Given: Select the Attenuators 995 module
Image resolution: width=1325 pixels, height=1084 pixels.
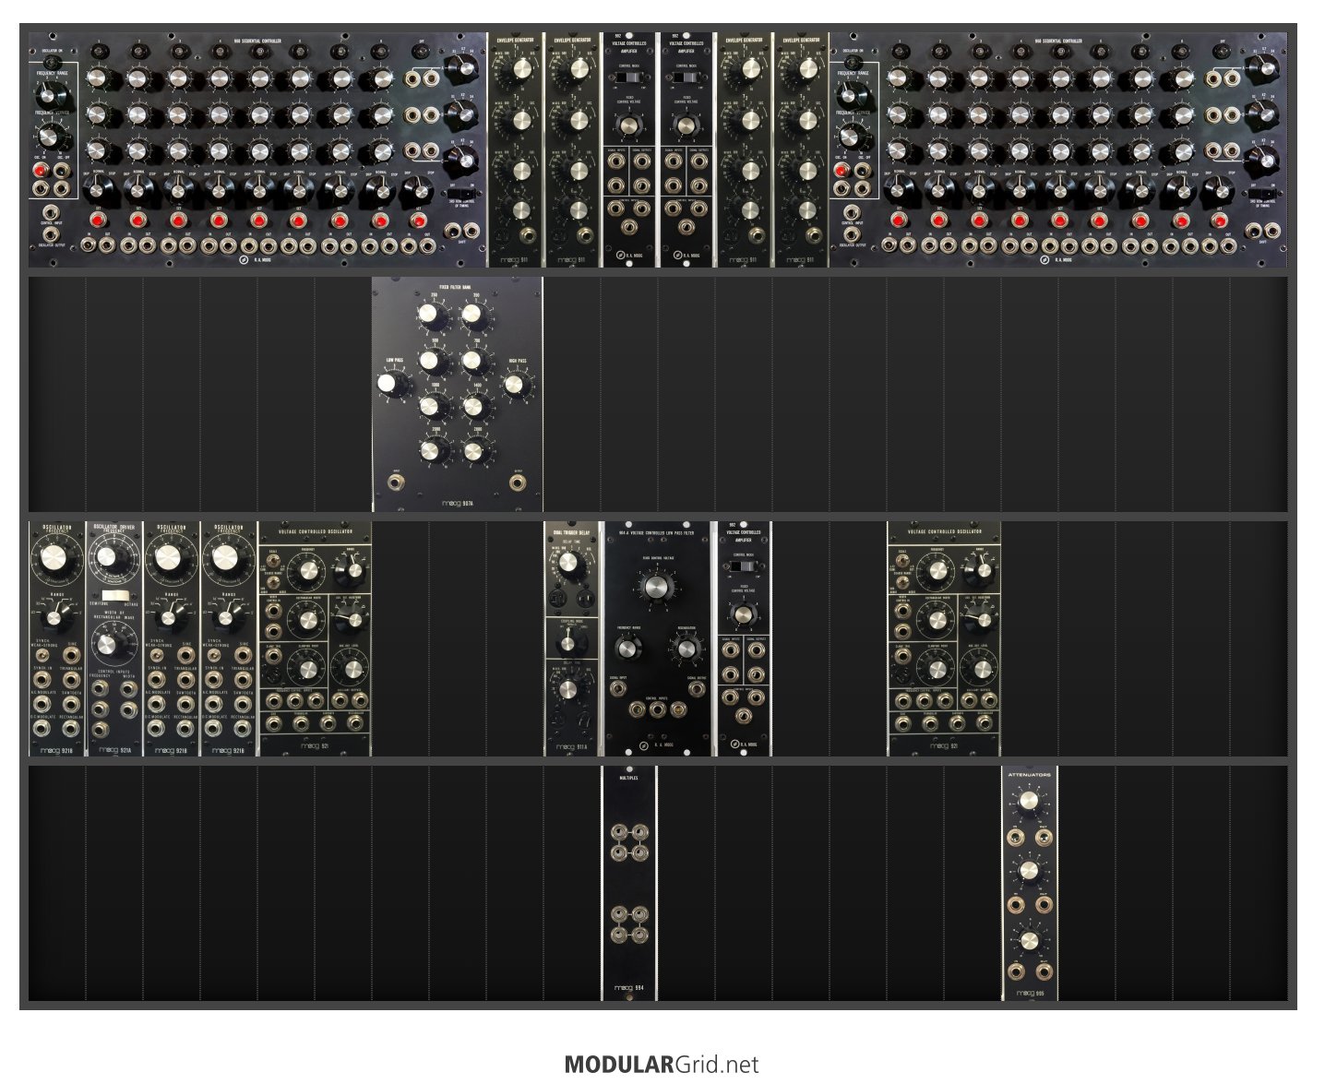Looking at the screenshot, I should click(1030, 884).
